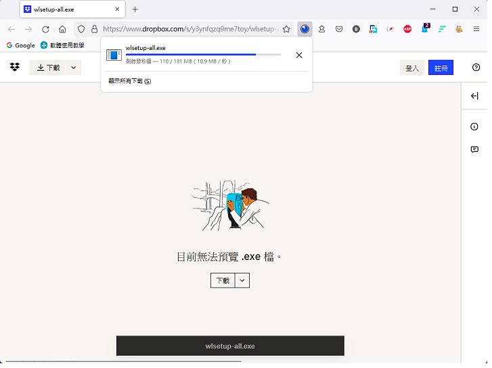This screenshot has width=492, height=368.
Task: Click the browser back arrow
Action: click(x=12, y=30)
